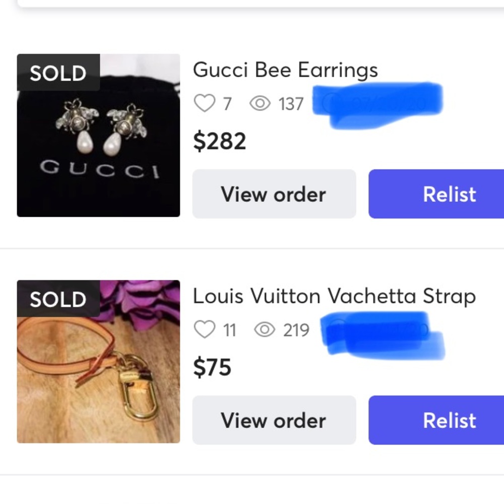This screenshot has height=504, width=504.
Task: Tap the $282 price
Action: [220, 141]
